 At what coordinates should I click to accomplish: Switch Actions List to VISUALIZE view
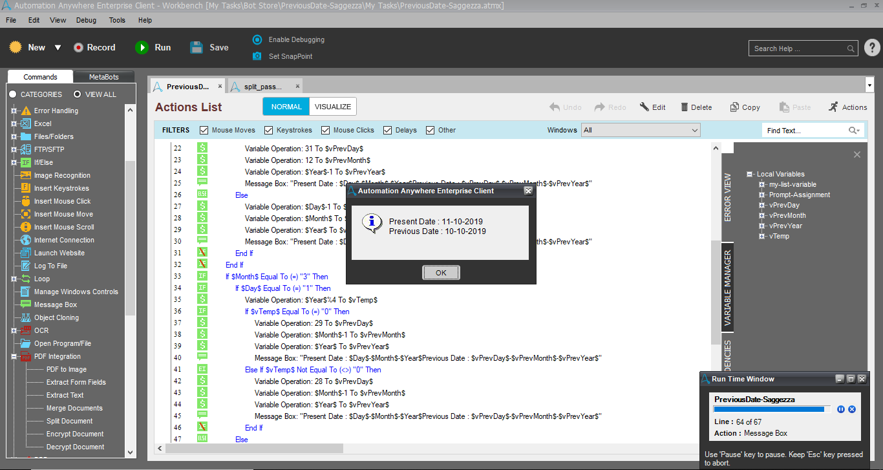pyautogui.click(x=333, y=107)
